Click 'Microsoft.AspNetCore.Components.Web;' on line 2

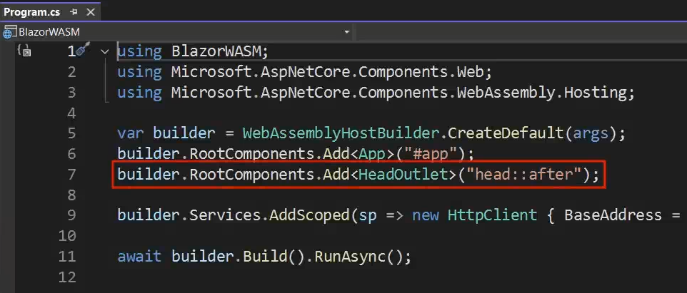331,72
